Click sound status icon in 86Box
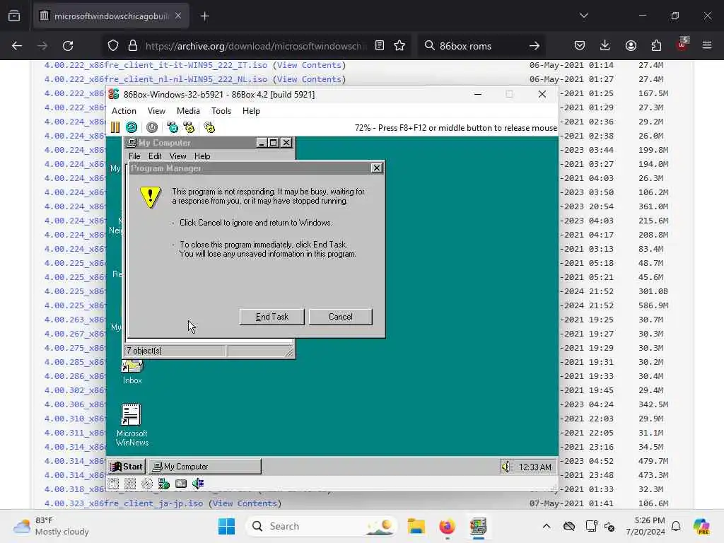Viewport: 724px width, 543px height. [x=198, y=484]
